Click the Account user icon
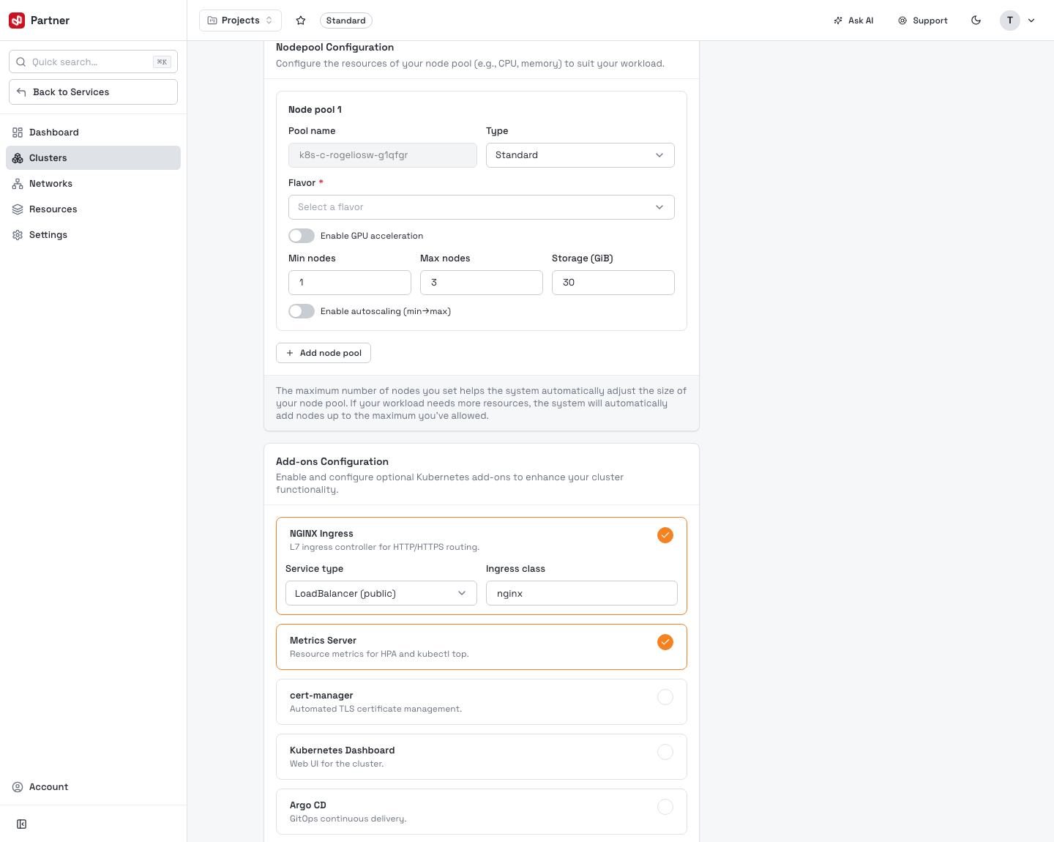This screenshot has width=1054, height=842. tap(18, 787)
